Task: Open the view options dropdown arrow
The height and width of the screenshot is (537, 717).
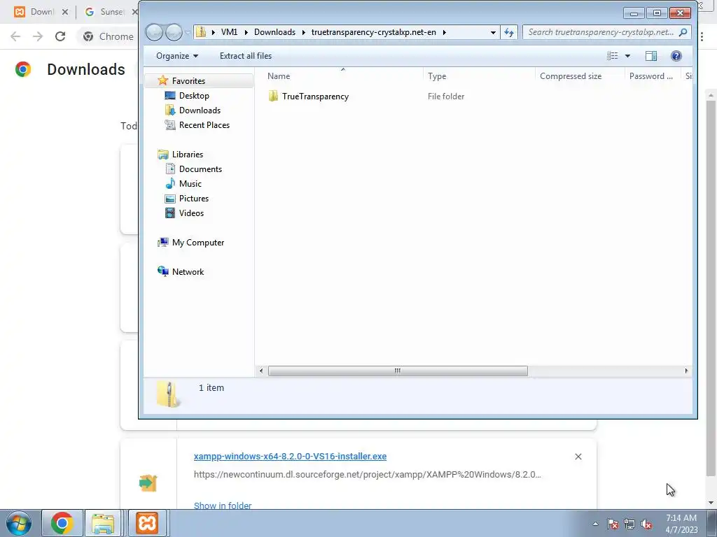Action: tap(627, 56)
